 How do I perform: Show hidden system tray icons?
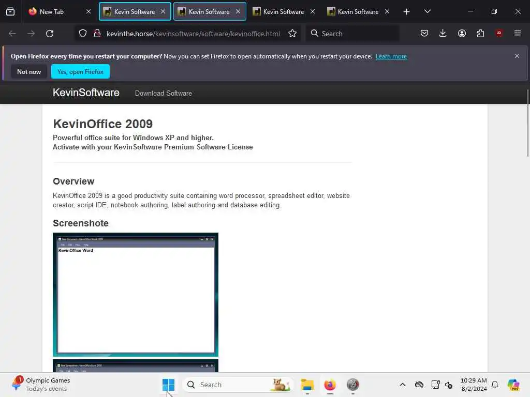(402, 385)
